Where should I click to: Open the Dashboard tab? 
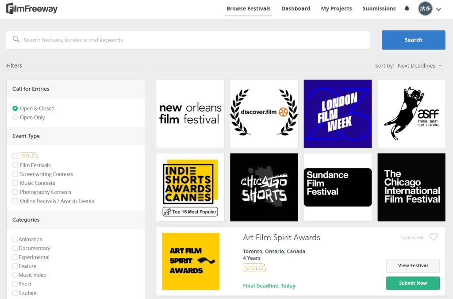pyautogui.click(x=296, y=9)
